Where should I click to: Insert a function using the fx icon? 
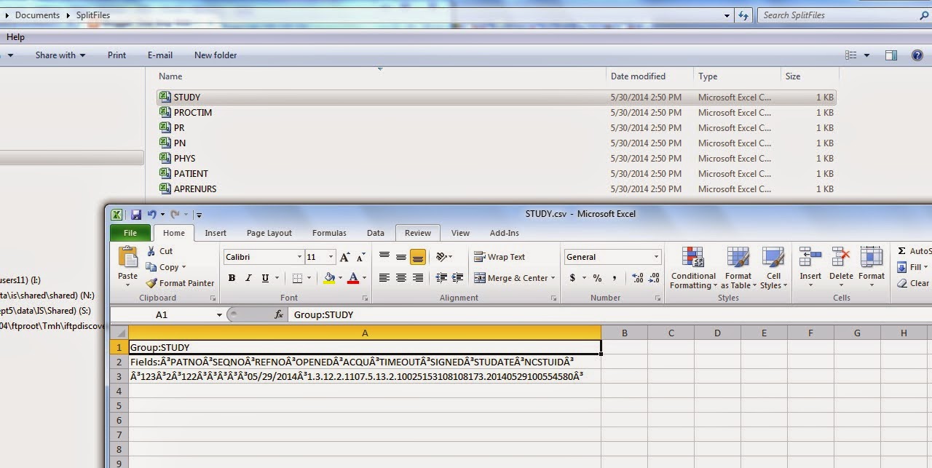point(279,315)
